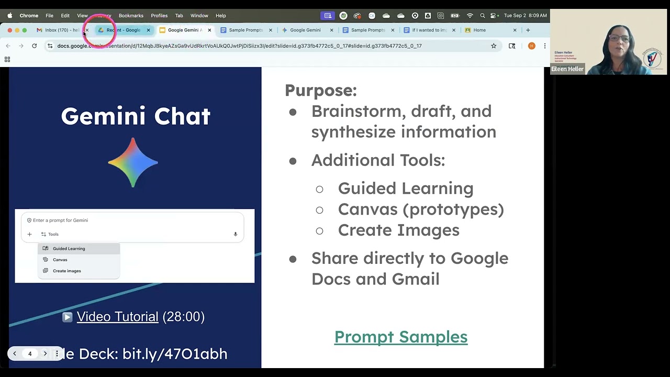The height and width of the screenshot is (377, 670).
Task: Click the battery status icon
Action: click(x=455, y=16)
